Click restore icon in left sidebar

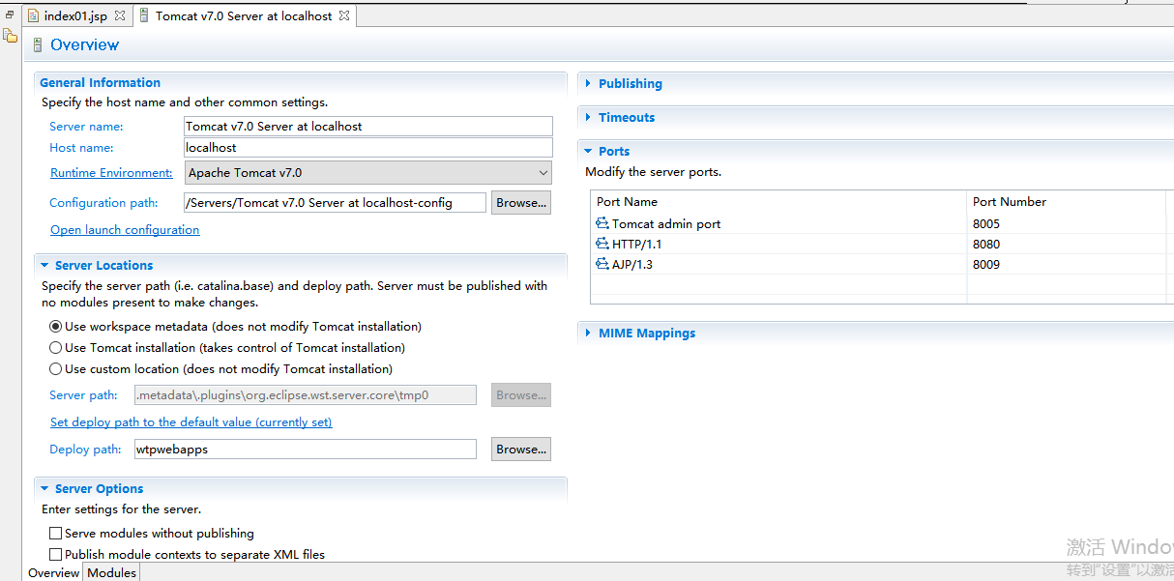coord(10,15)
